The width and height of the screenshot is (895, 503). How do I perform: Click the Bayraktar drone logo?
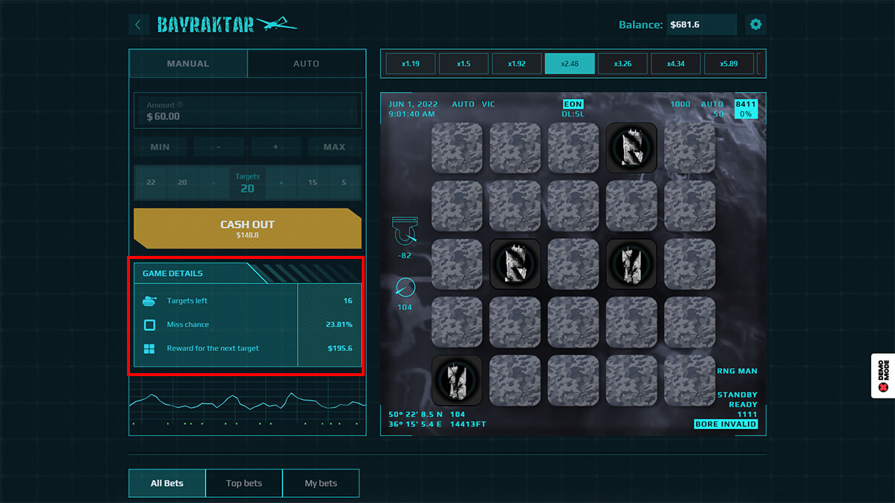click(227, 24)
